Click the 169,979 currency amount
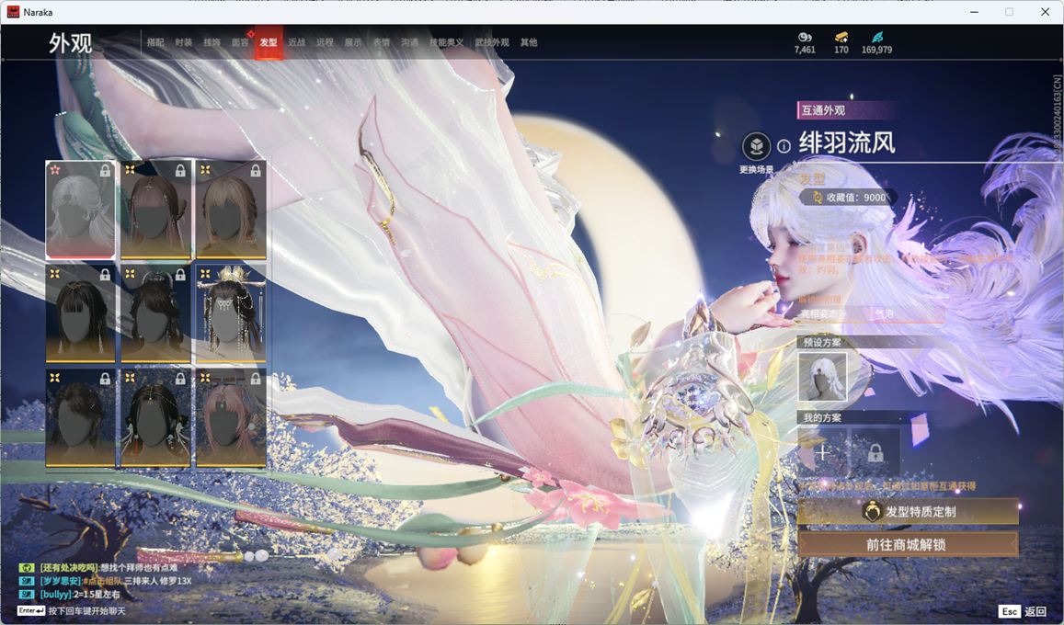Screen dimensions: 1064x625 876,50
